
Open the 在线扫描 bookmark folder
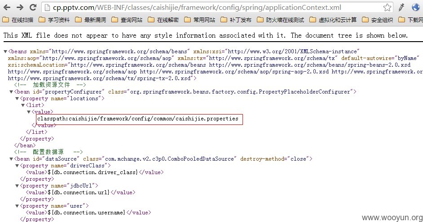coord(18,20)
